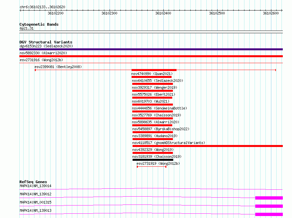Select variant label nsv4118517 (gnomADStructuralVariants)
292x218 pixels.
(x=169, y=143)
